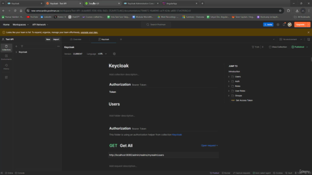This screenshot has width=312, height=175.
Task: Click the Fork icon button
Action: (x=255, y=47)
